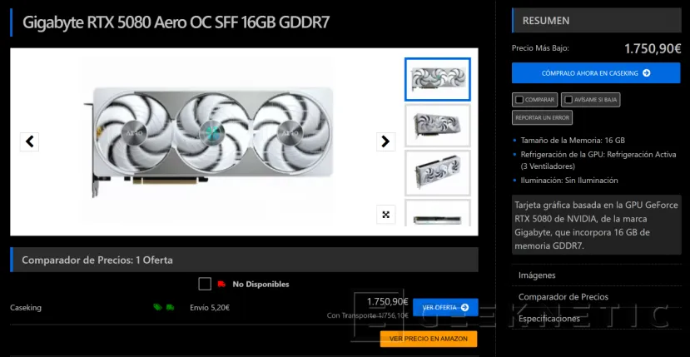Image resolution: width=690 pixels, height=357 pixels.
Task: Show the previous product image arrow
Action: tap(29, 141)
